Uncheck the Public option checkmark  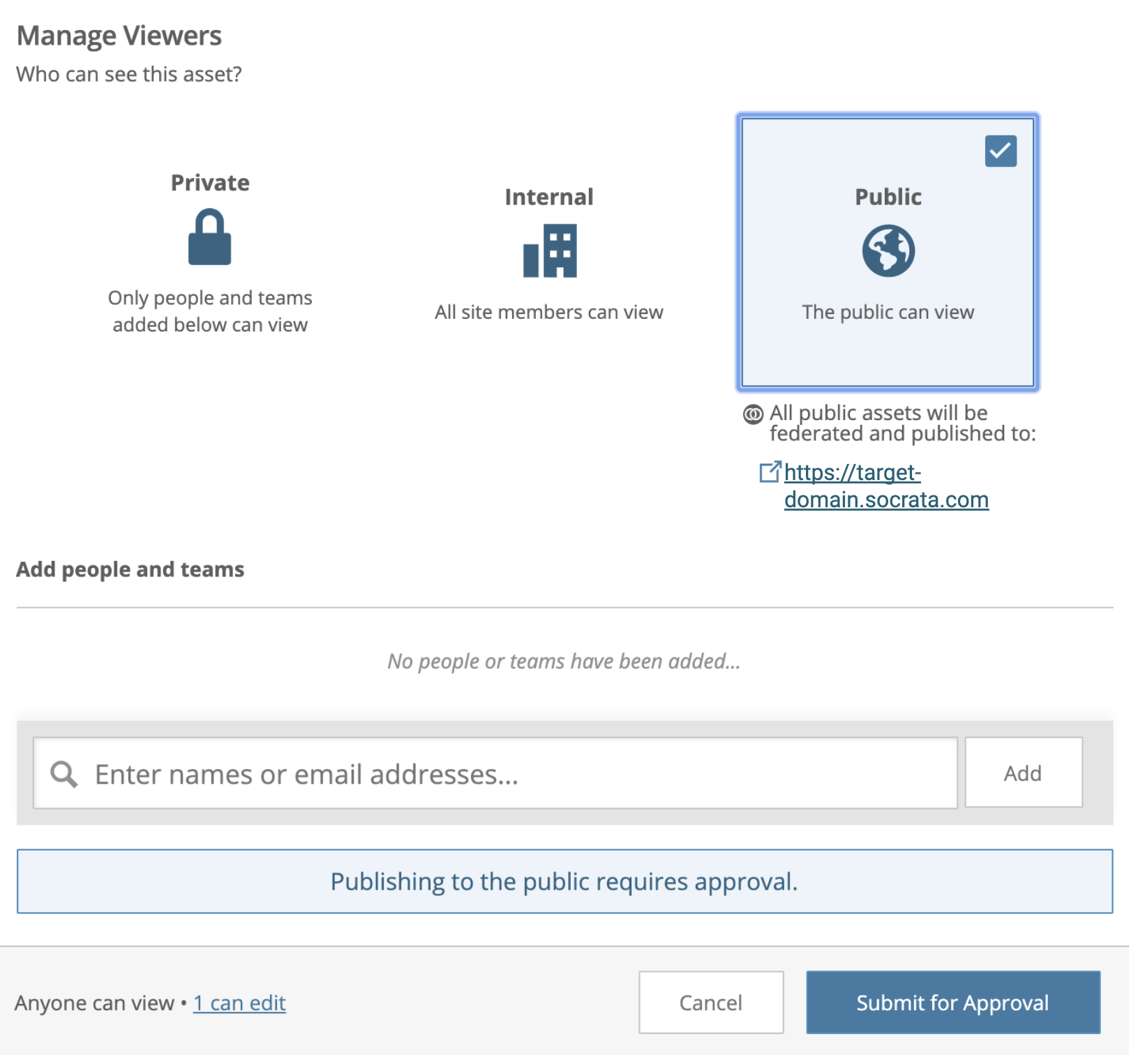tap(1001, 151)
